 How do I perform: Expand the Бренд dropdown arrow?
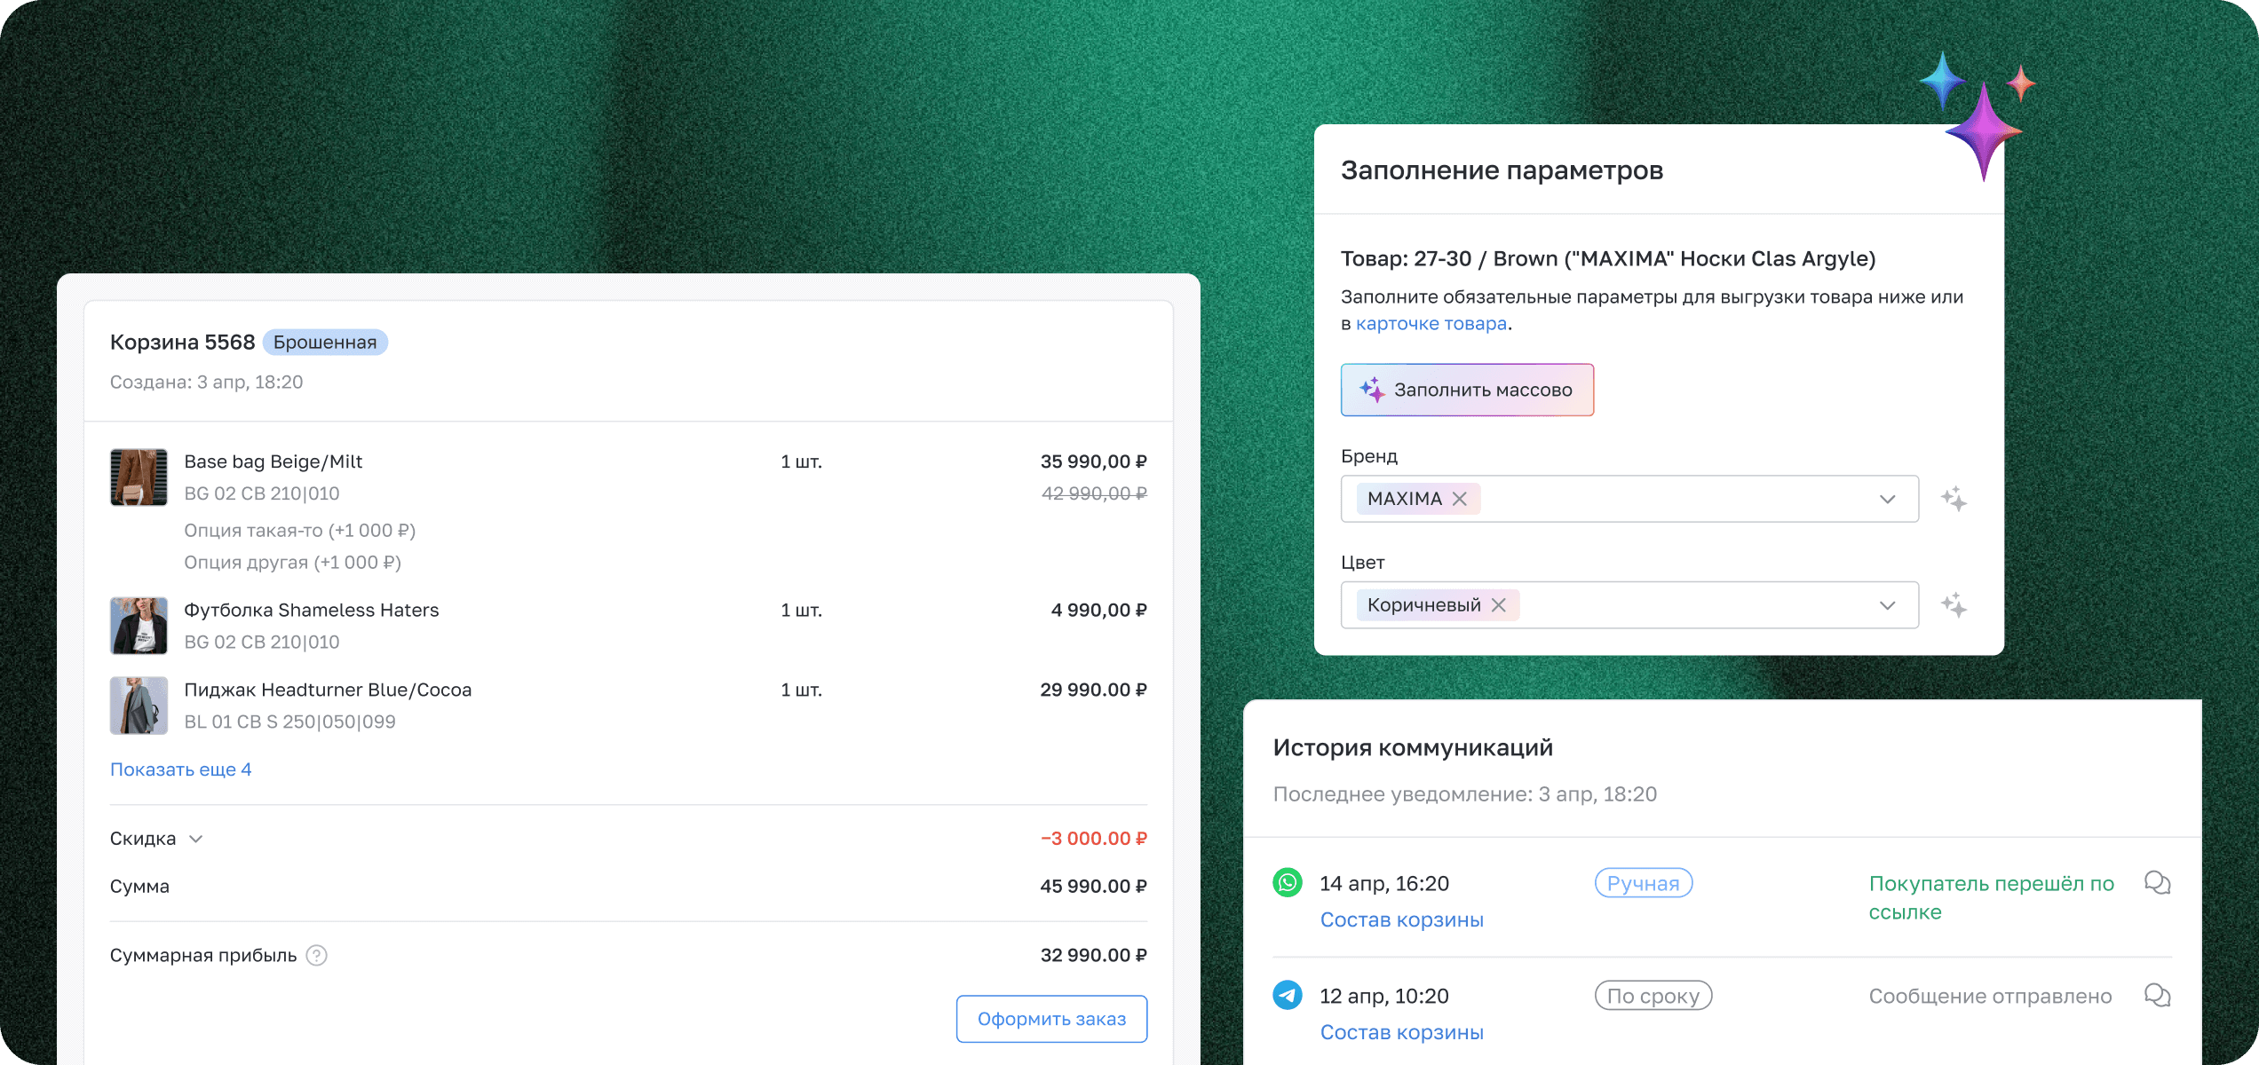coord(1888,499)
